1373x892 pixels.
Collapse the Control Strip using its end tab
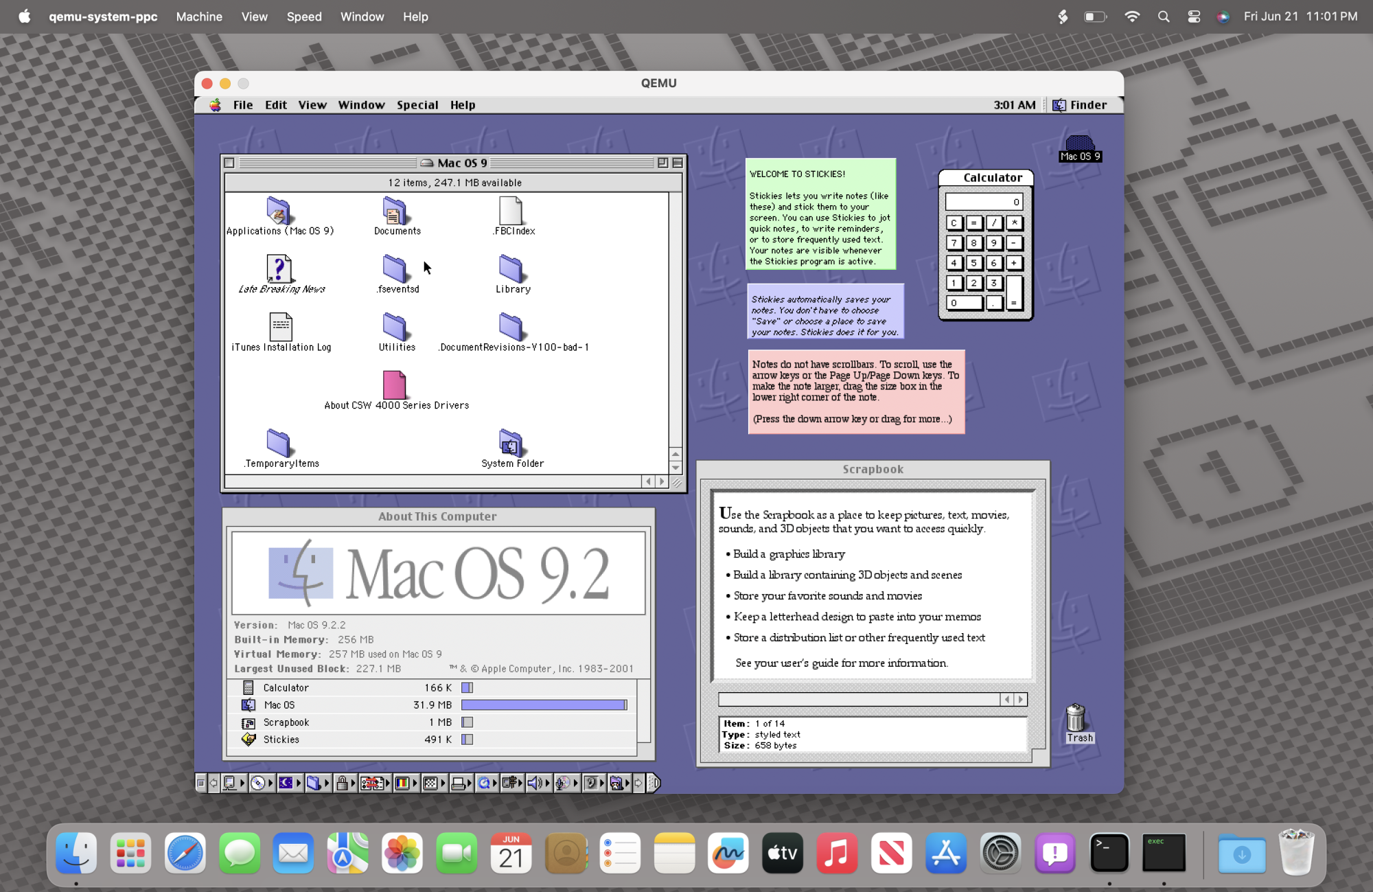654,783
